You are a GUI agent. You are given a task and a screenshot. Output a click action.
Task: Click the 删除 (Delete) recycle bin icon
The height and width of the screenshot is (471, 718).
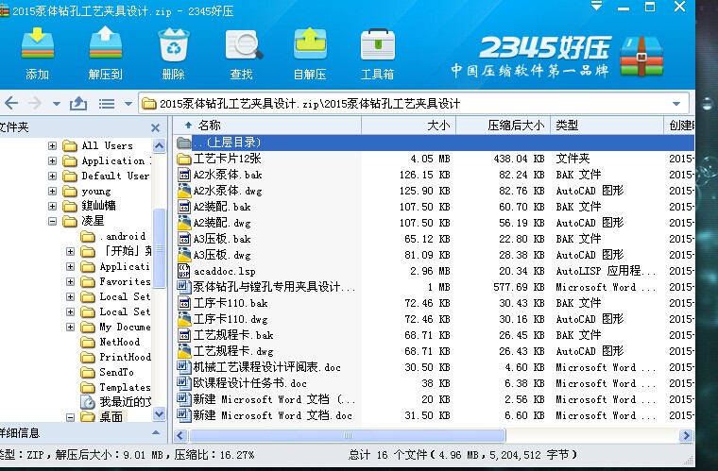click(174, 44)
